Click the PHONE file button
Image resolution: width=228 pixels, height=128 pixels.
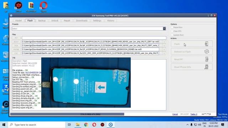[x=16, y=49]
